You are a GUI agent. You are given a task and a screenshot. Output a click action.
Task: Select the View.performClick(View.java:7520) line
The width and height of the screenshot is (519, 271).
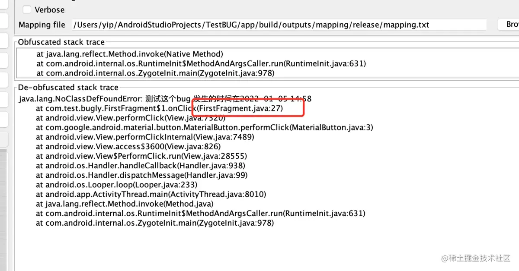131,118
